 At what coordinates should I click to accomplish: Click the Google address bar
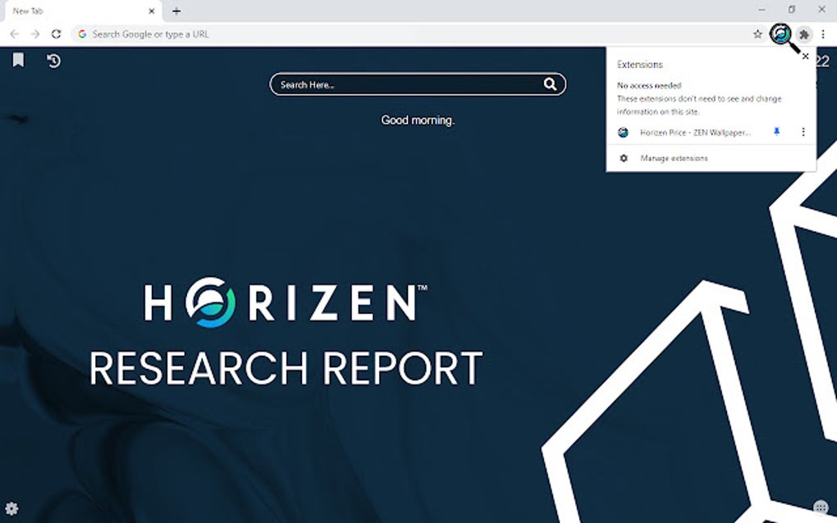(x=419, y=34)
